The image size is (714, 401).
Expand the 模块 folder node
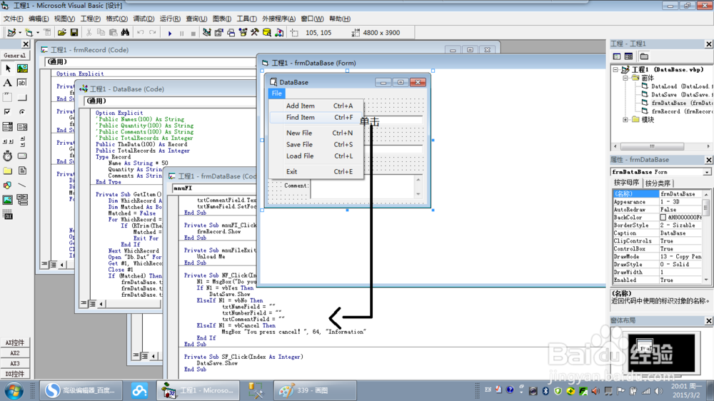click(625, 120)
